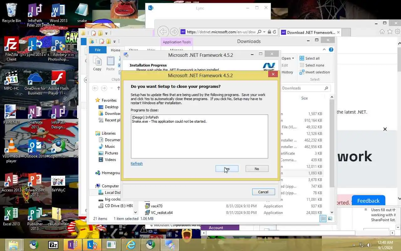
Task: Select the vac470 file in Downloads
Action: coord(156,206)
